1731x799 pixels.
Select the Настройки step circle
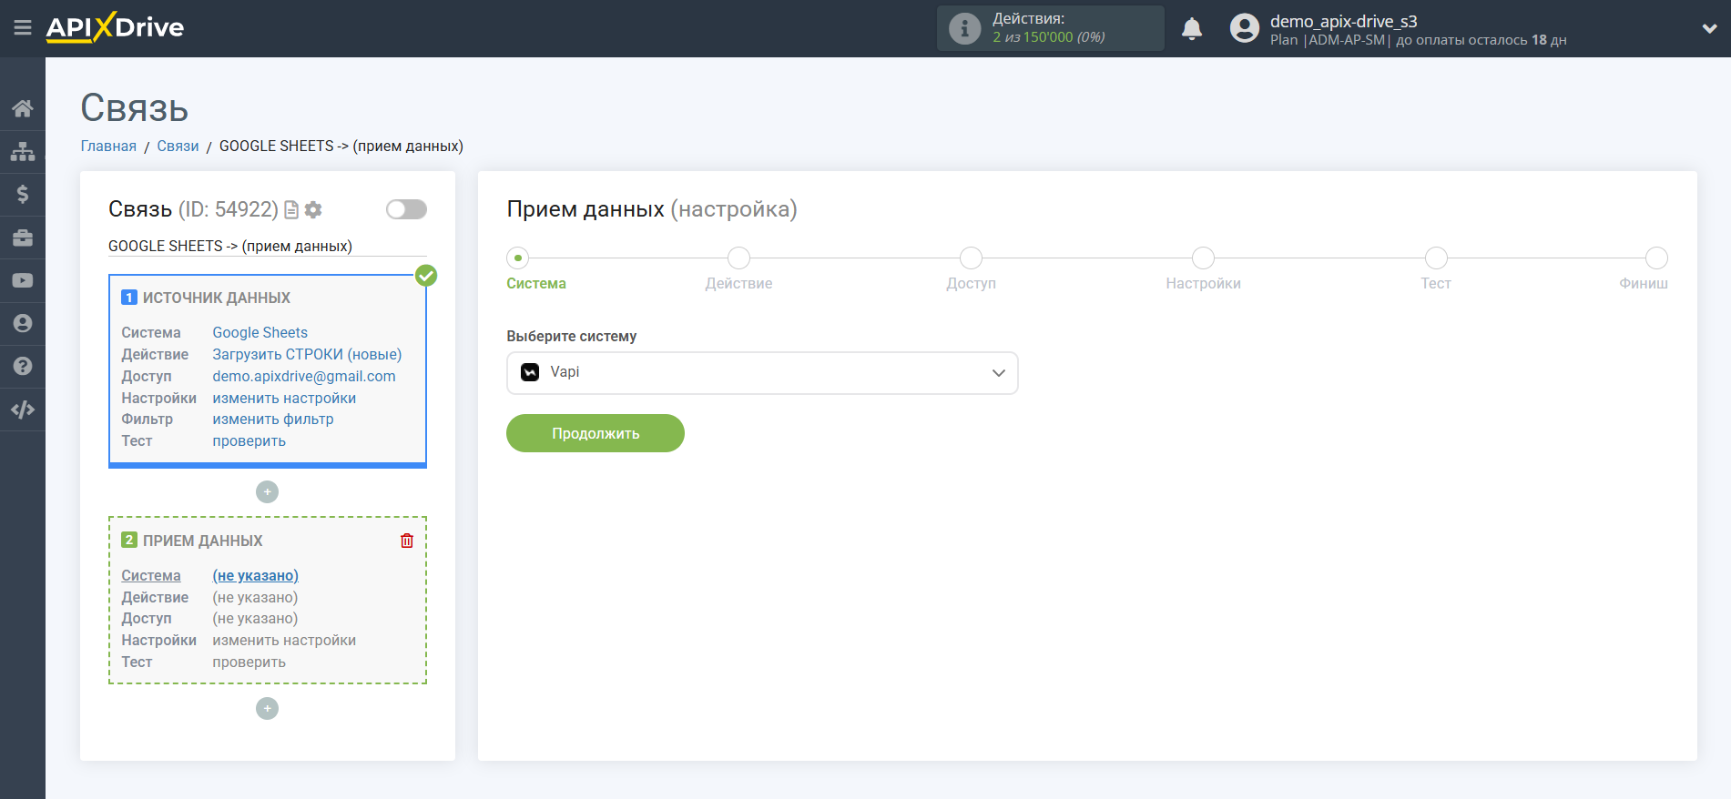coord(1204,258)
